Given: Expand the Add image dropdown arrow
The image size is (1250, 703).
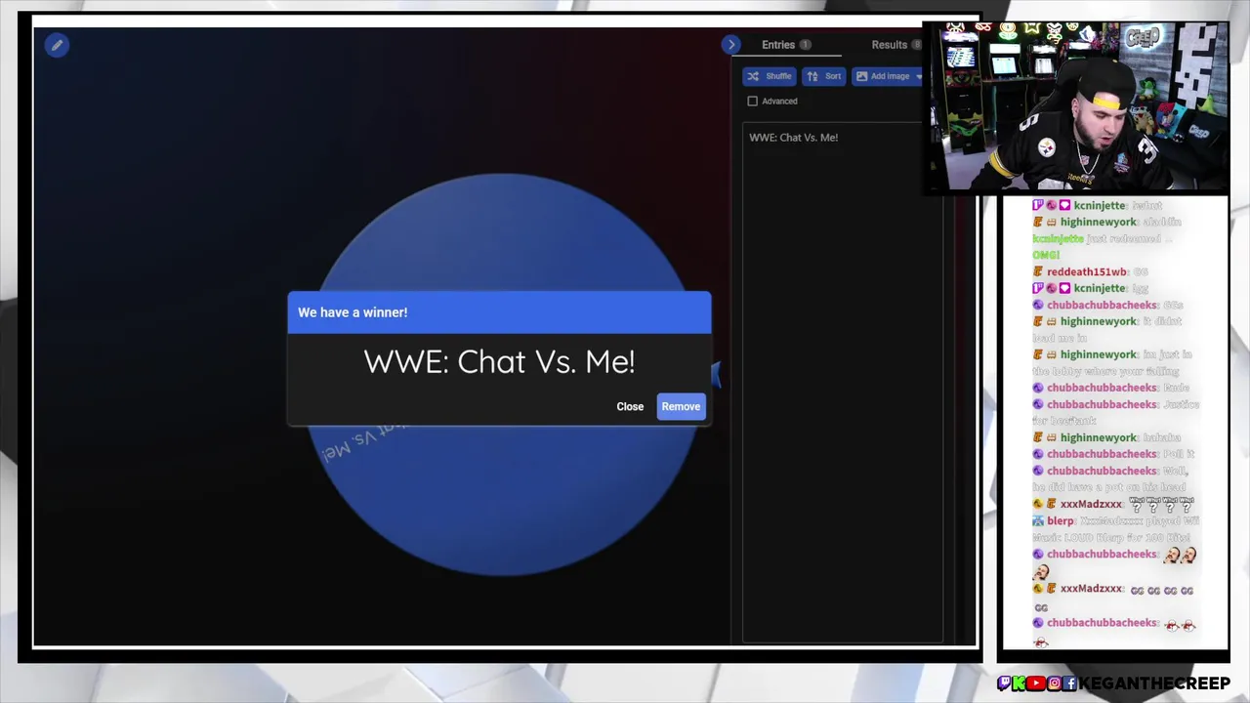Looking at the screenshot, I should [x=918, y=76].
